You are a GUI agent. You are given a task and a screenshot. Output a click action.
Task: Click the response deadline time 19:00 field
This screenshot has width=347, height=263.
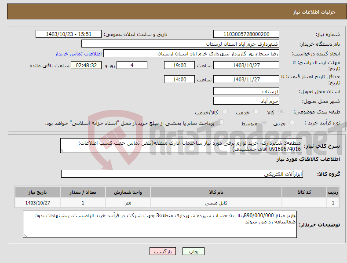(179, 65)
